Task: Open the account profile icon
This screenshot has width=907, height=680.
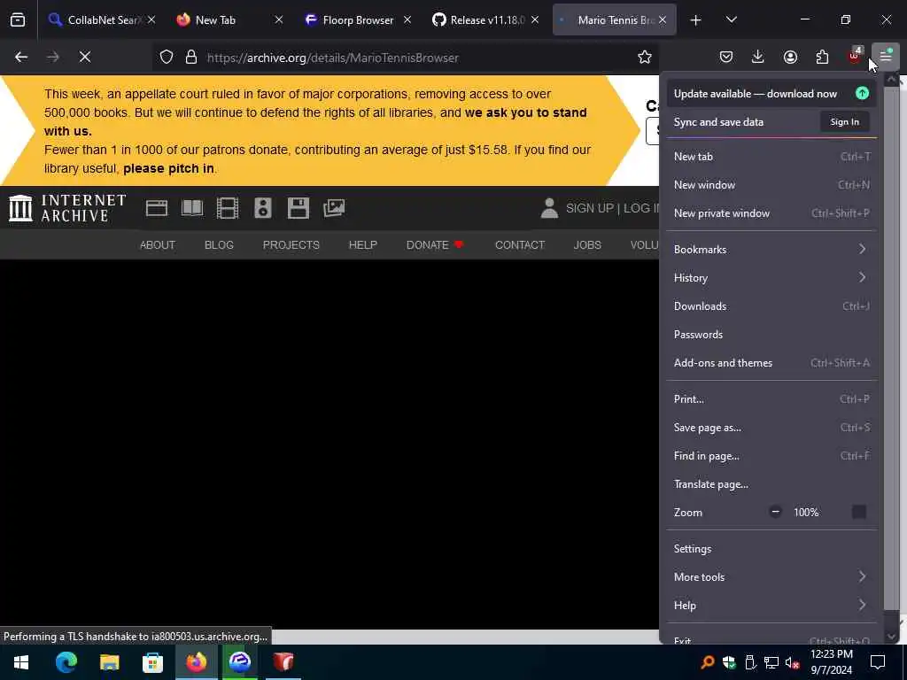Action: tap(790, 57)
